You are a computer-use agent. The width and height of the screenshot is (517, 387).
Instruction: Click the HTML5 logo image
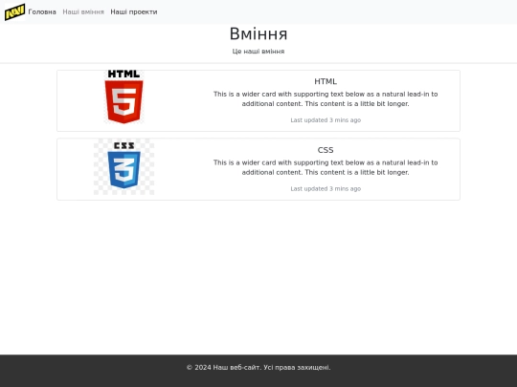pyautogui.click(x=124, y=97)
